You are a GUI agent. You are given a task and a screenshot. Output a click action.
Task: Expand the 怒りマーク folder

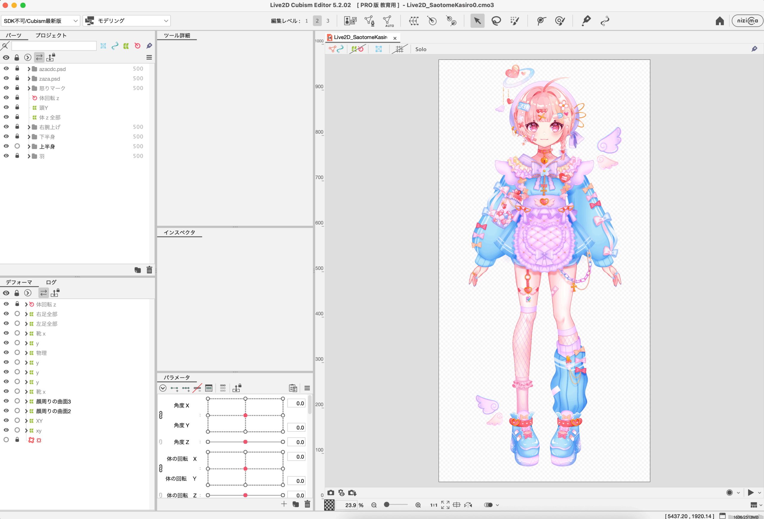[29, 88]
